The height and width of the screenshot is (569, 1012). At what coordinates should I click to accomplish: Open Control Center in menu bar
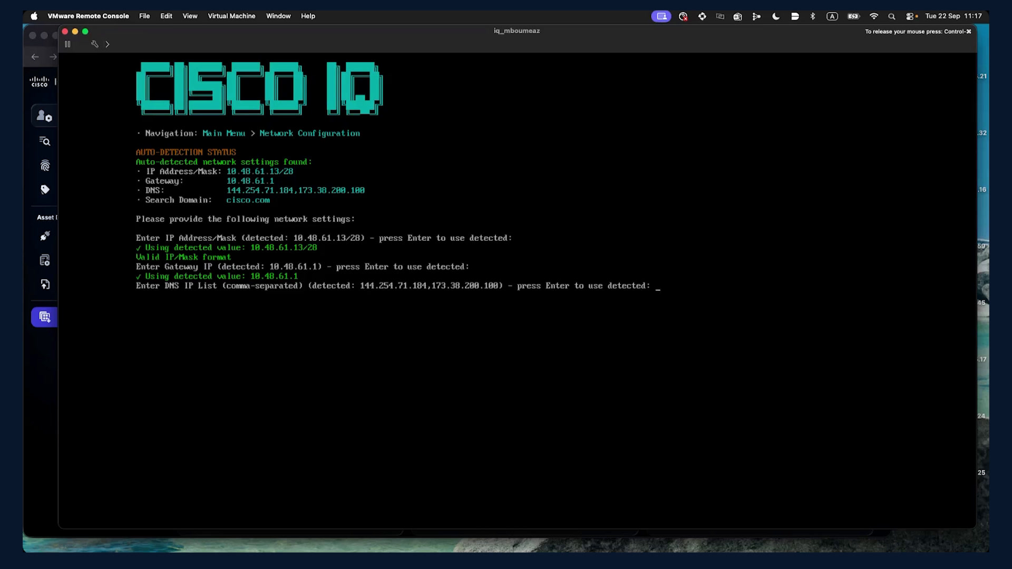[911, 16]
